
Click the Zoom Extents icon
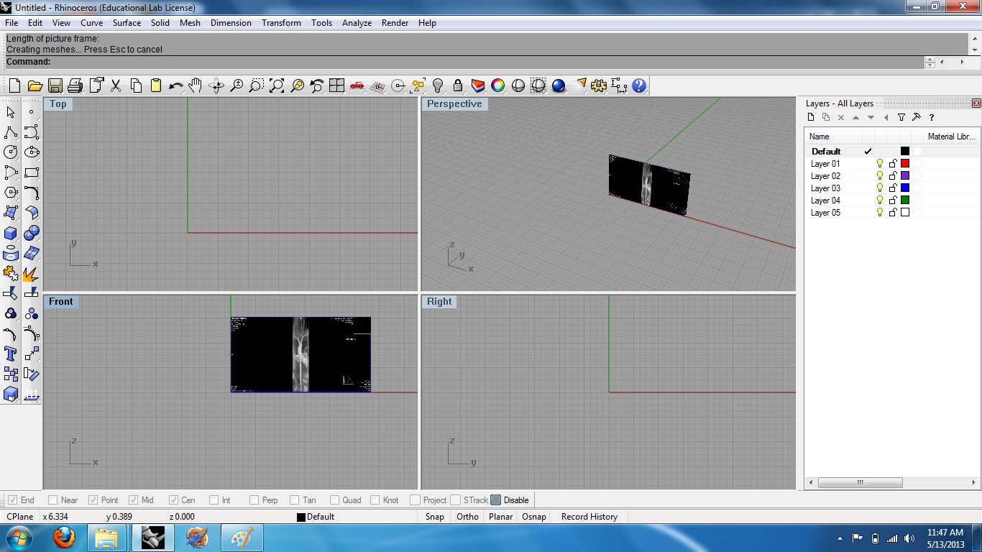[276, 86]
